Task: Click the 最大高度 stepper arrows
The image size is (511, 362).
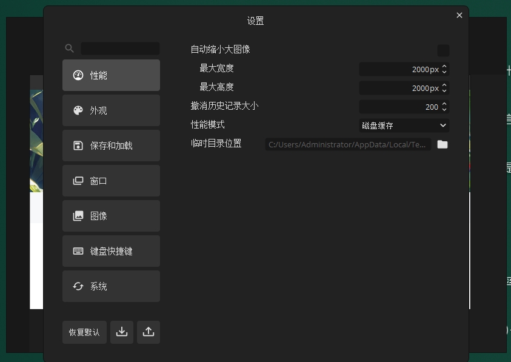Action: tap(444, 88)
